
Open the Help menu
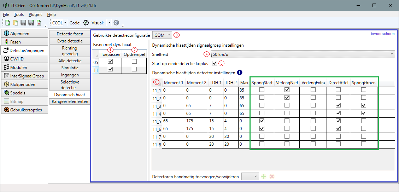51,14
